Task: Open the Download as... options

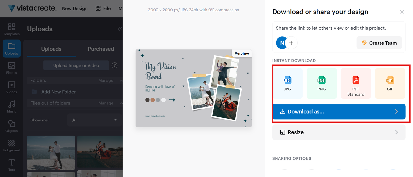Action: 339,111
